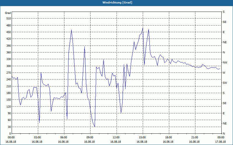The height and width of the screenshot is (145, 233).
Task: Click the W compass direction label
Action: click(224, 73)
